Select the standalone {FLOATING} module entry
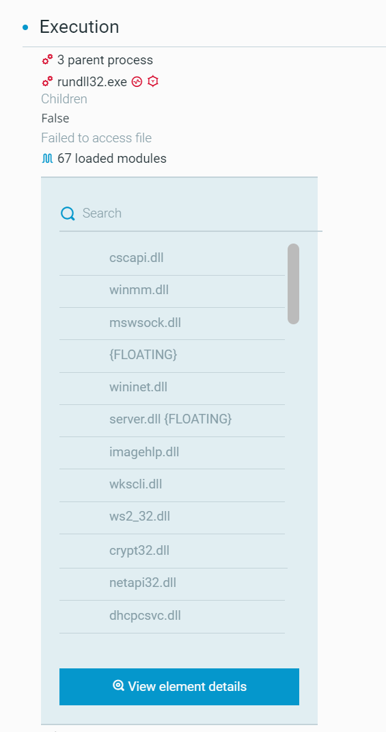Screen dimensions: 386x732 click(172, 356)
